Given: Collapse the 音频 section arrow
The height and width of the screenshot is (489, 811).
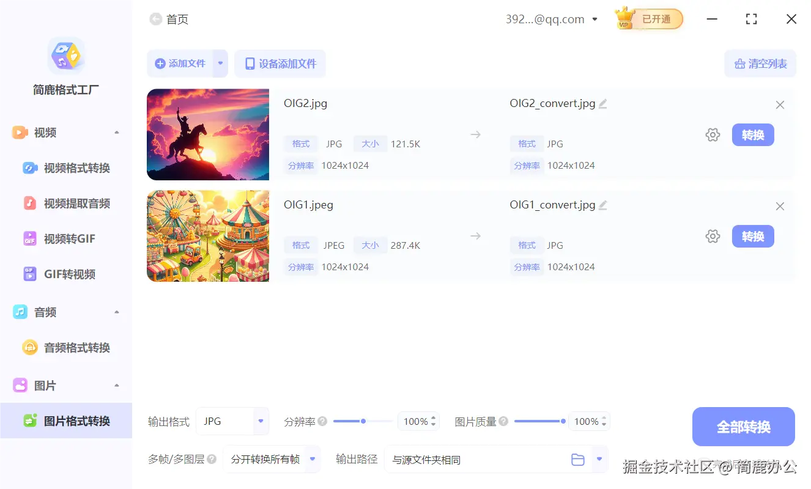Looking at the screenshot, I should [117, 312].
